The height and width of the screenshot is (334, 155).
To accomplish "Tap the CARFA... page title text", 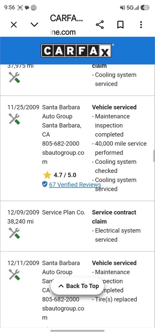I will (66, 18).
